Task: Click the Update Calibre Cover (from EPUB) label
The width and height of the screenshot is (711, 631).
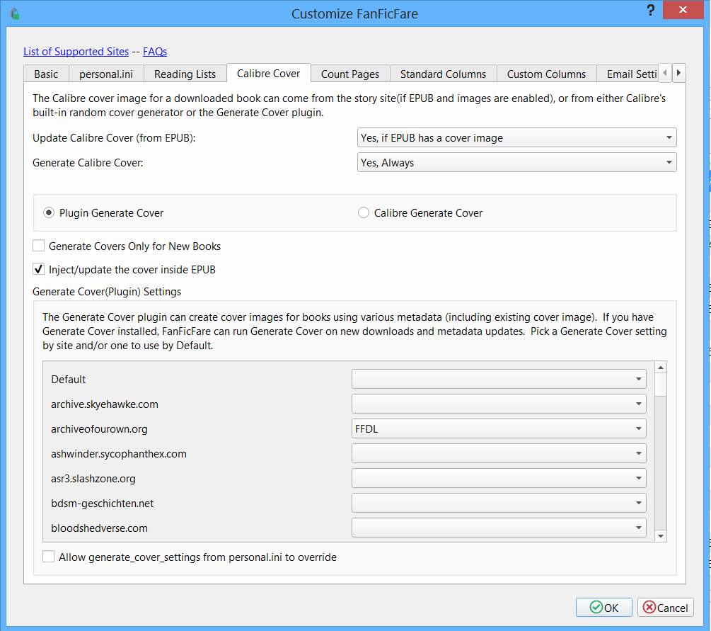Action: [115, 138]
